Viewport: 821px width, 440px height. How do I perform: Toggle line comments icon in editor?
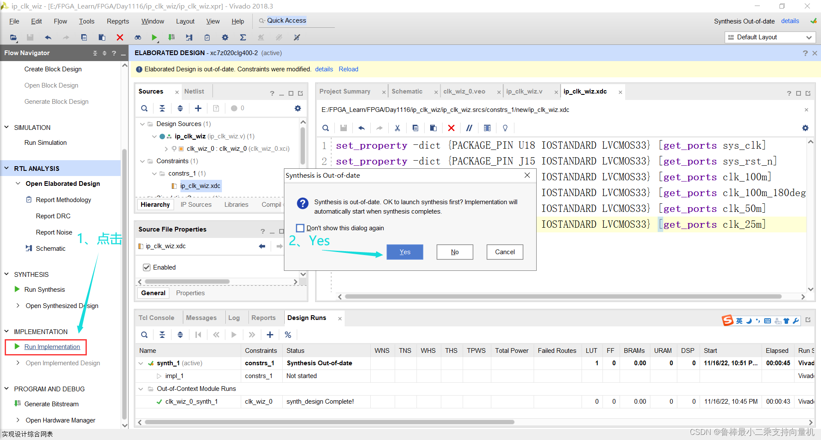[469, 128]
